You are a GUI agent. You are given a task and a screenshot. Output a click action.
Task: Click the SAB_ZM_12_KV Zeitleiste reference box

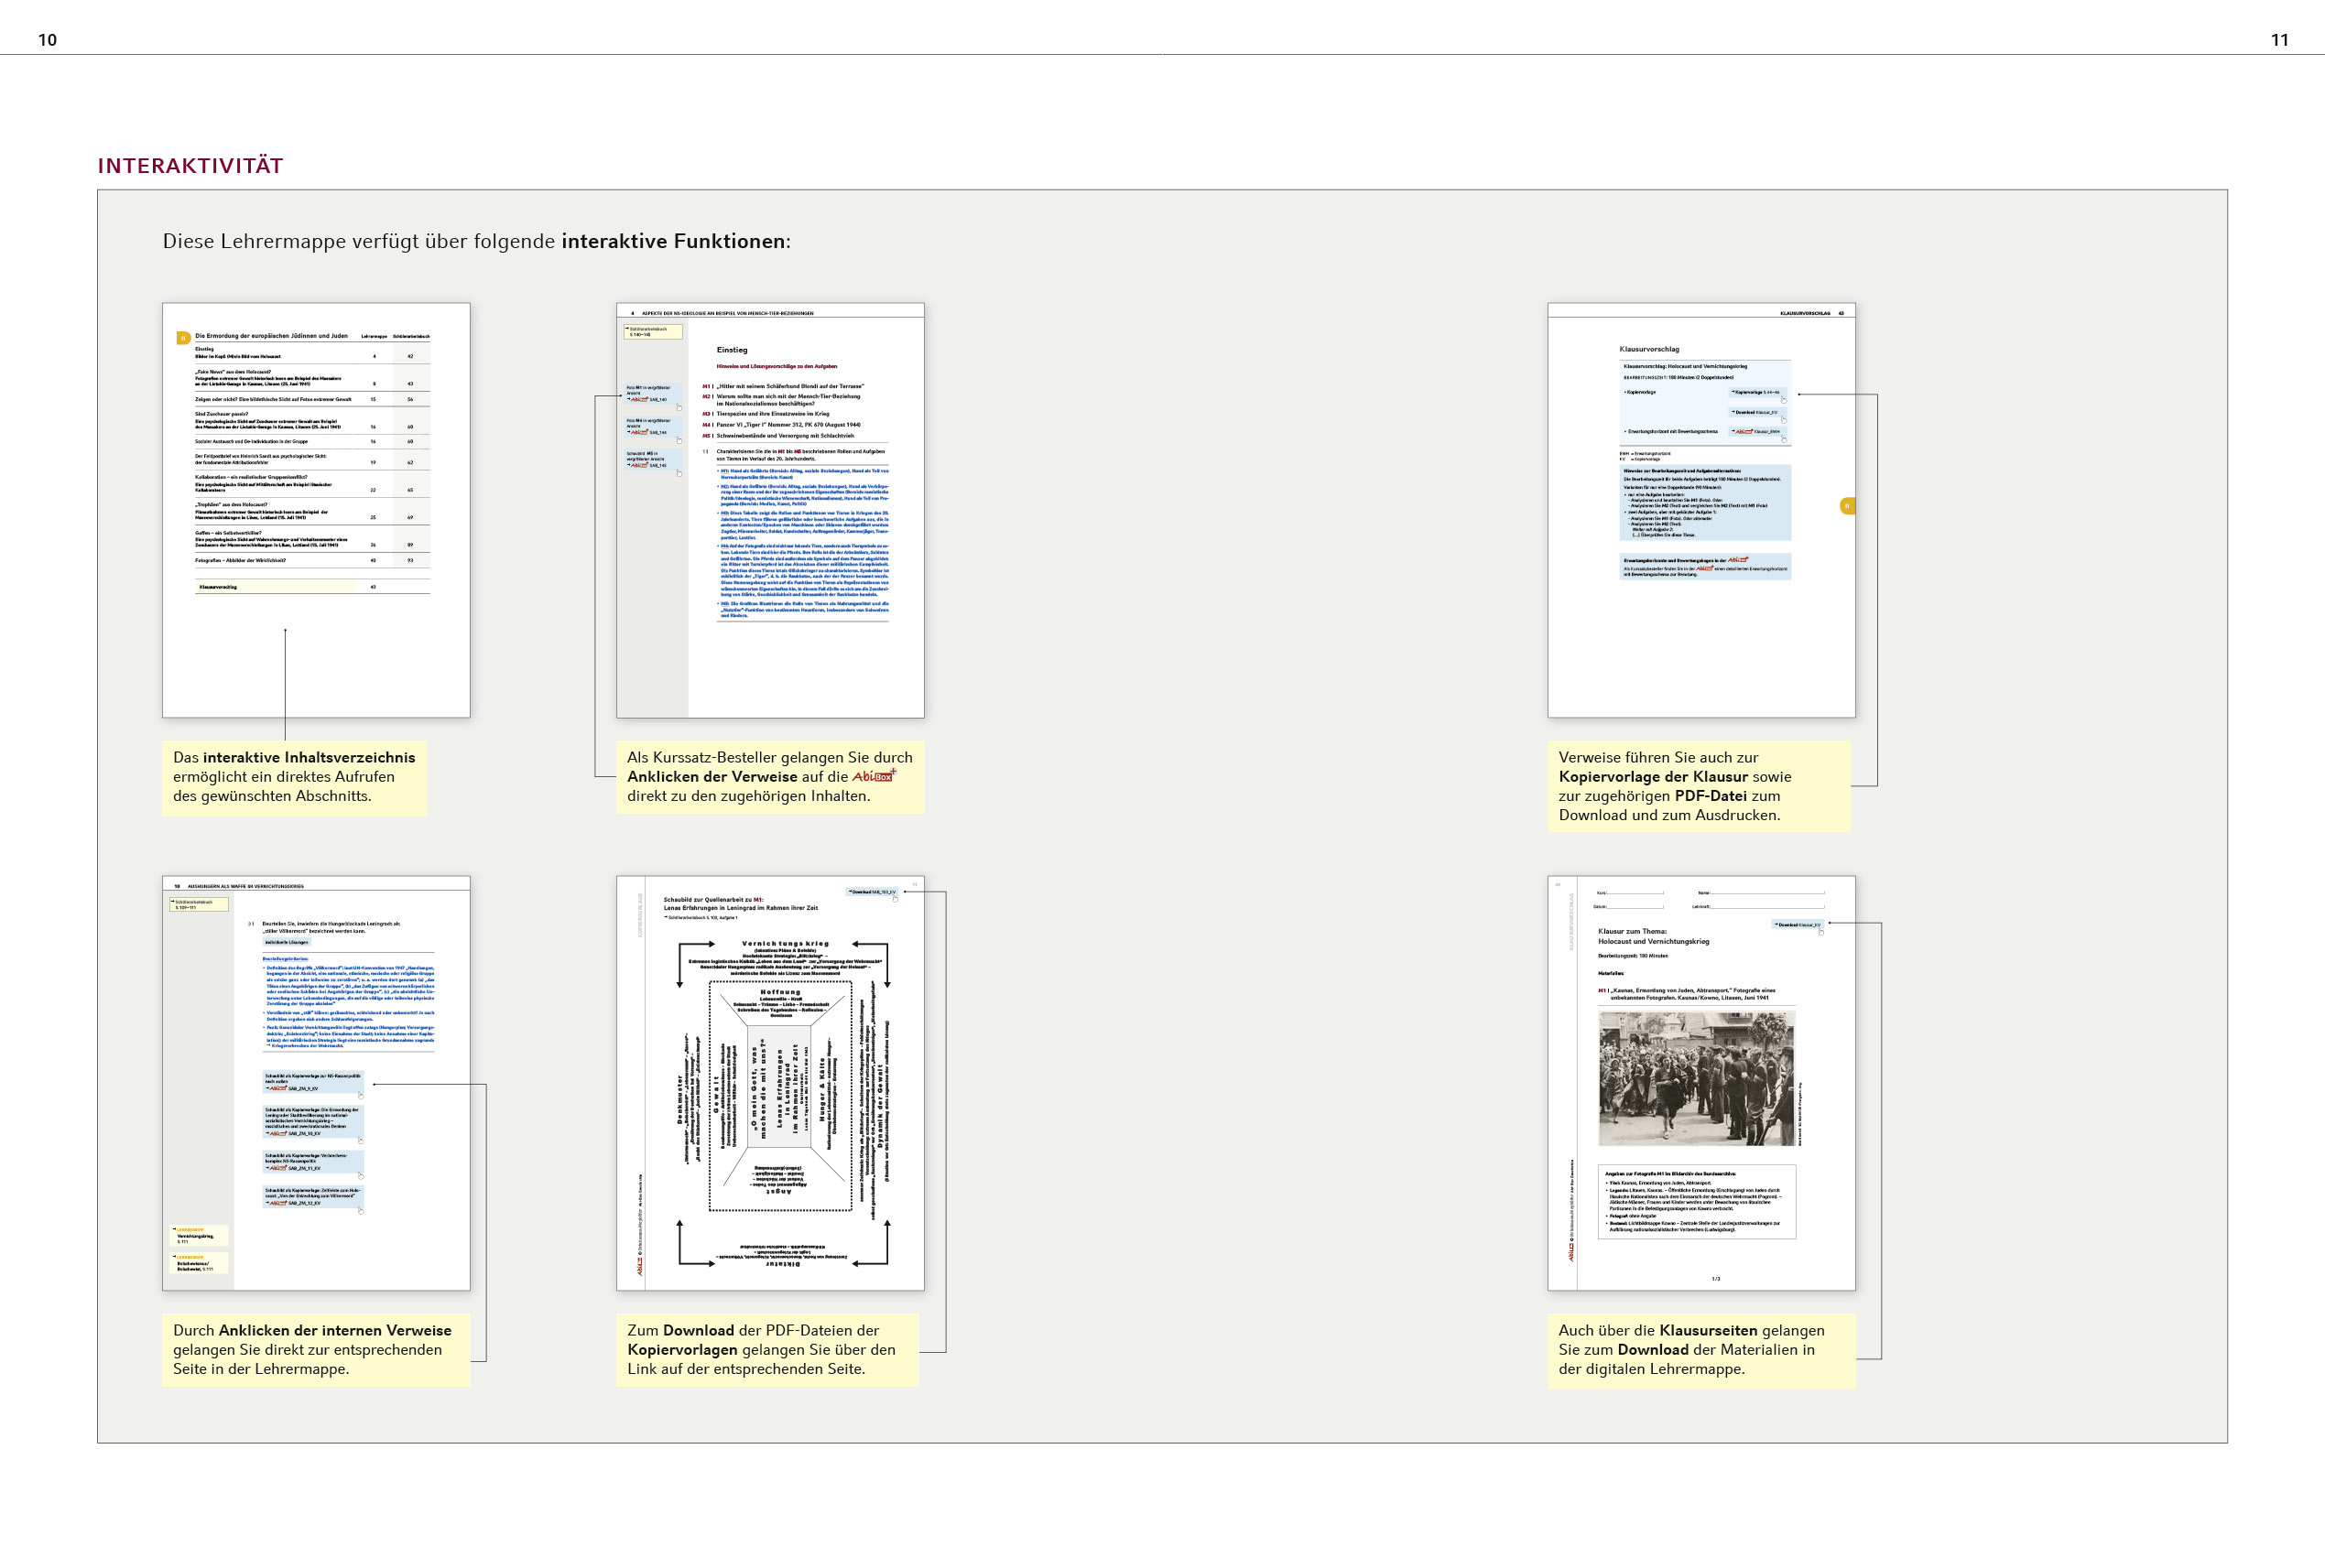(312, 1197)
